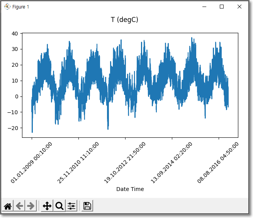Viewport: 253px width, 218px height.
Task: Click x tick label 08.08.2016 04:50:00
Action: pyautogui.click(x=218, y=162)
